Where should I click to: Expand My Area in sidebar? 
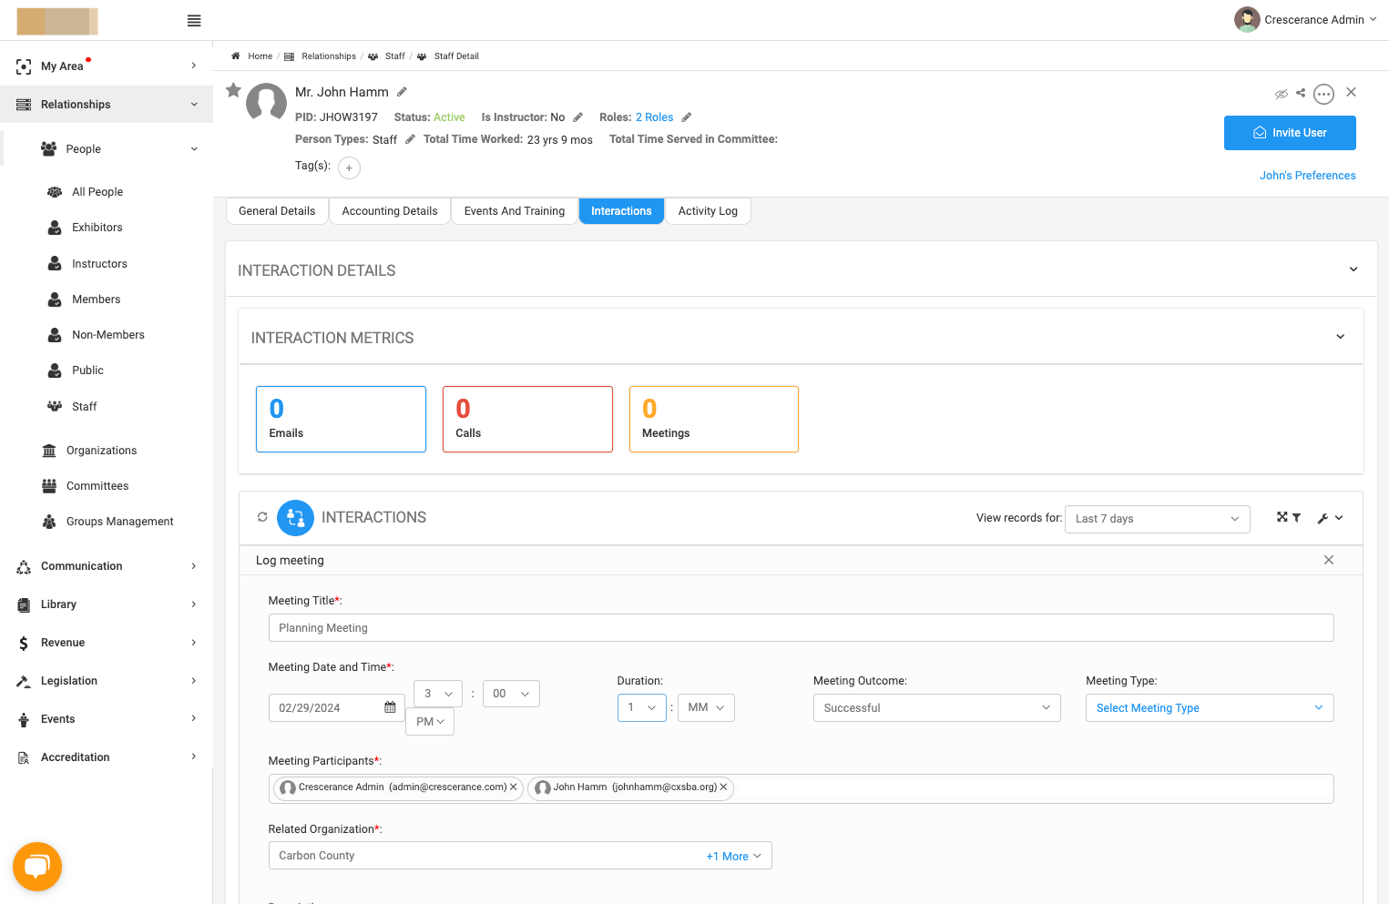click(107, 66)
